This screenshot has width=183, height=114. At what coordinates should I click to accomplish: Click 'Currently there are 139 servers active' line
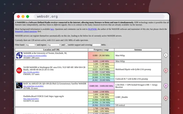[x=51, y=40]
